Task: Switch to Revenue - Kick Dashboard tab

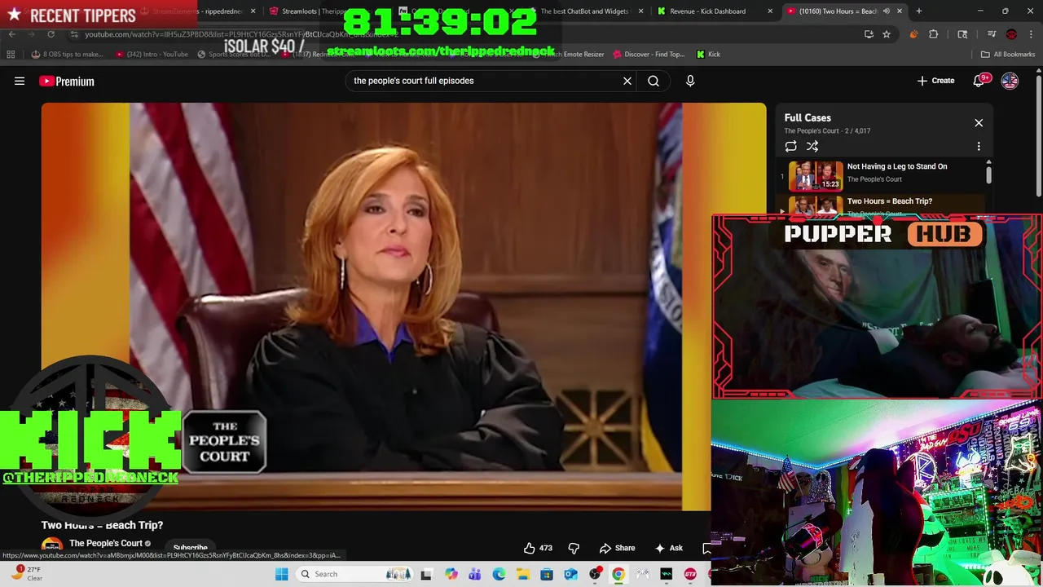Action: pyautogui.click(x=706, y=11)
